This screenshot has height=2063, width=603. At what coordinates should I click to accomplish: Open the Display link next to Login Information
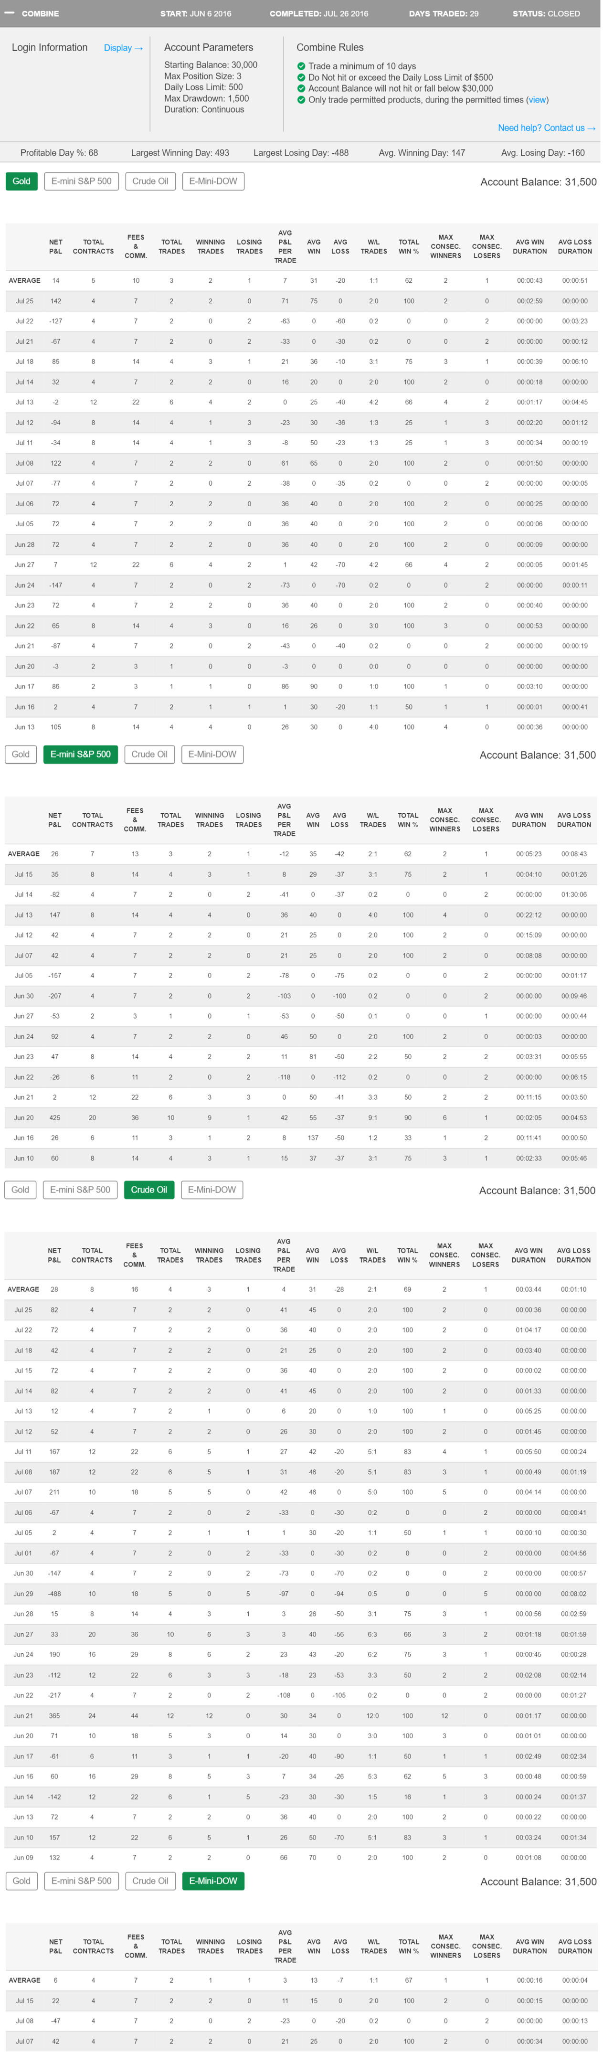pos(123,48)
